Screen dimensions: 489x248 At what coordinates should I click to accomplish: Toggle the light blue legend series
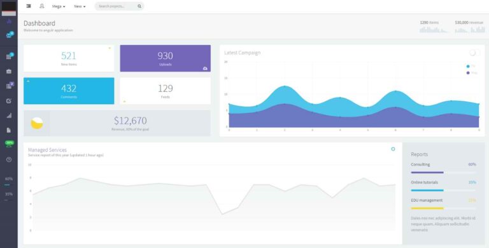tap(471, 66)
